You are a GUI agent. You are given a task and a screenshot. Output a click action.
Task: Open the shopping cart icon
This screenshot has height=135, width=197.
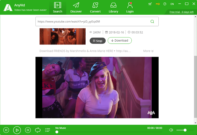tap(150, 4)
